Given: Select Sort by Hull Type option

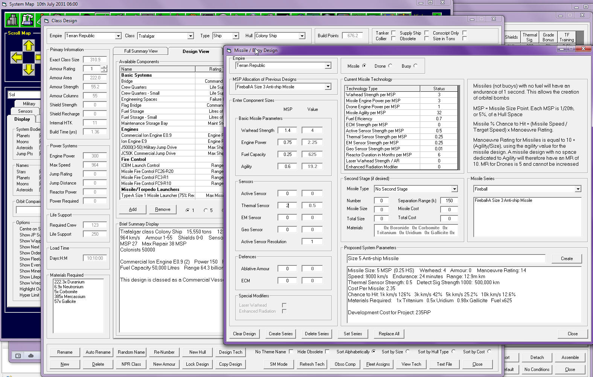Looking at the screenshot, I should [453, 352].
